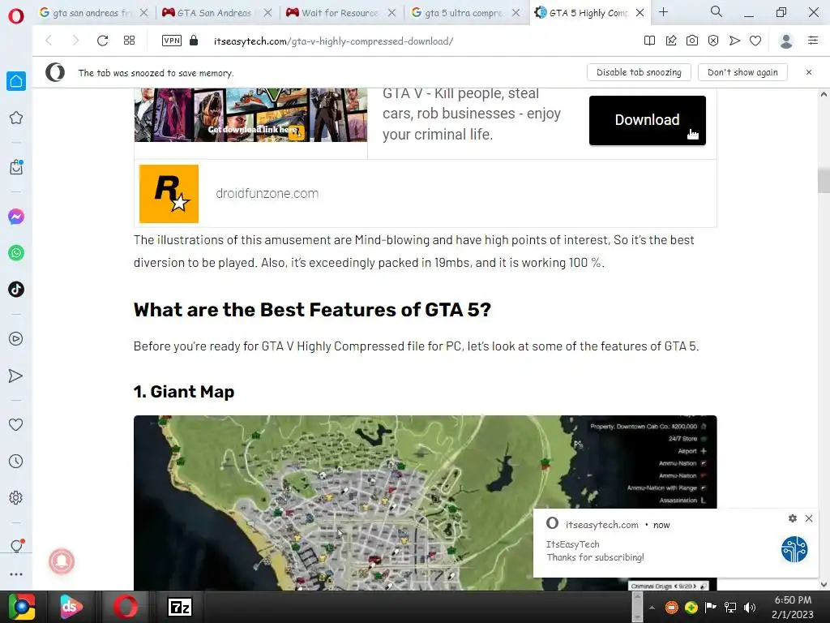The image size is (830, 623).
Task: Click the black Download button
Action: point(648,120)
